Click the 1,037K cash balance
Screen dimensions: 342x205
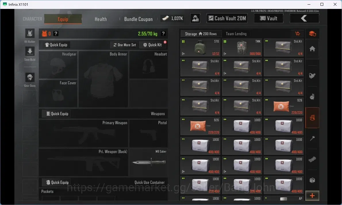click(x=177, y=18)
